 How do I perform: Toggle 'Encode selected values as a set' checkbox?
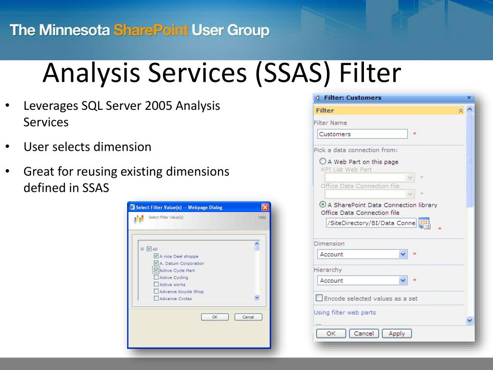319,298
